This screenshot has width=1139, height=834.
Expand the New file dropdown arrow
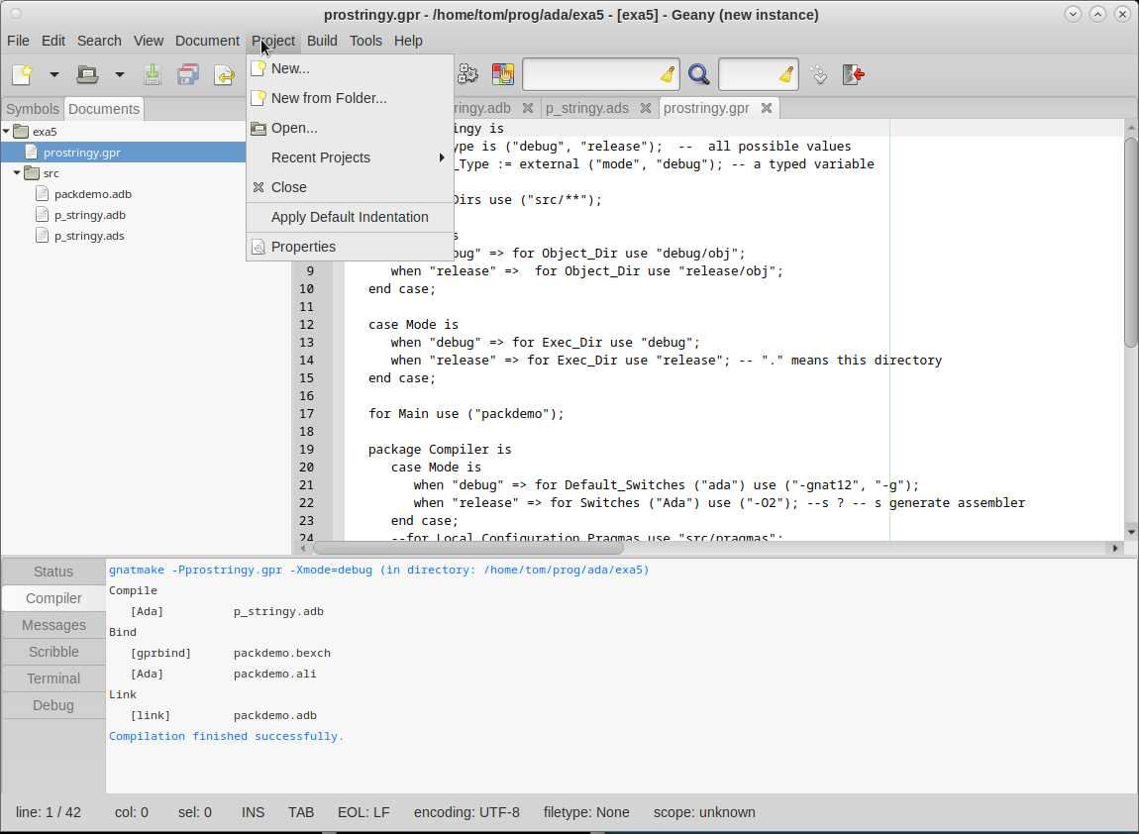click(x=53, y=74)
